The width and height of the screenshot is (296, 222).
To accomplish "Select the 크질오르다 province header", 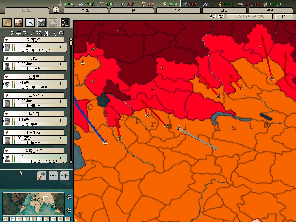I will click(34, 95).
